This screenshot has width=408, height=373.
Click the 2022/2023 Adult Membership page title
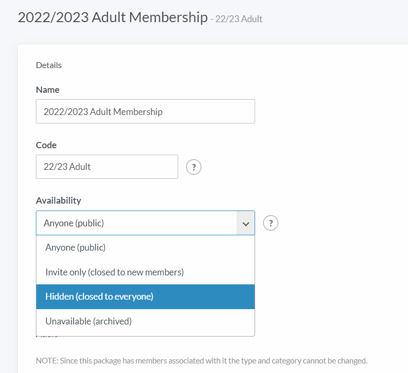point(113,17)
